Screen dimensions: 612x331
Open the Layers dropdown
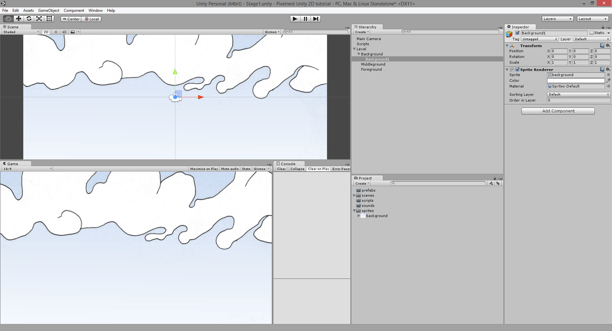point(557,18)
